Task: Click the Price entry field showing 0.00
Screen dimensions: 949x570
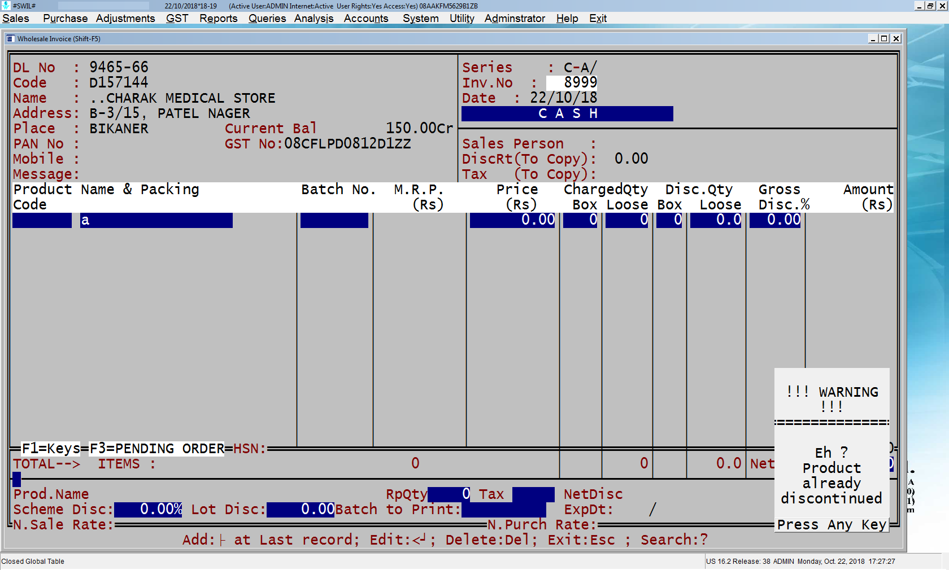Action: pyautogui.click(x=512, y=220)
